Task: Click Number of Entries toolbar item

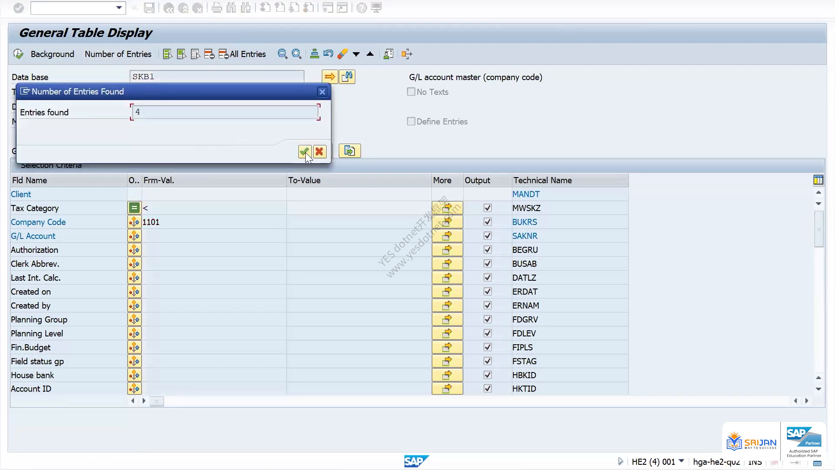Action: pos(118,54)
